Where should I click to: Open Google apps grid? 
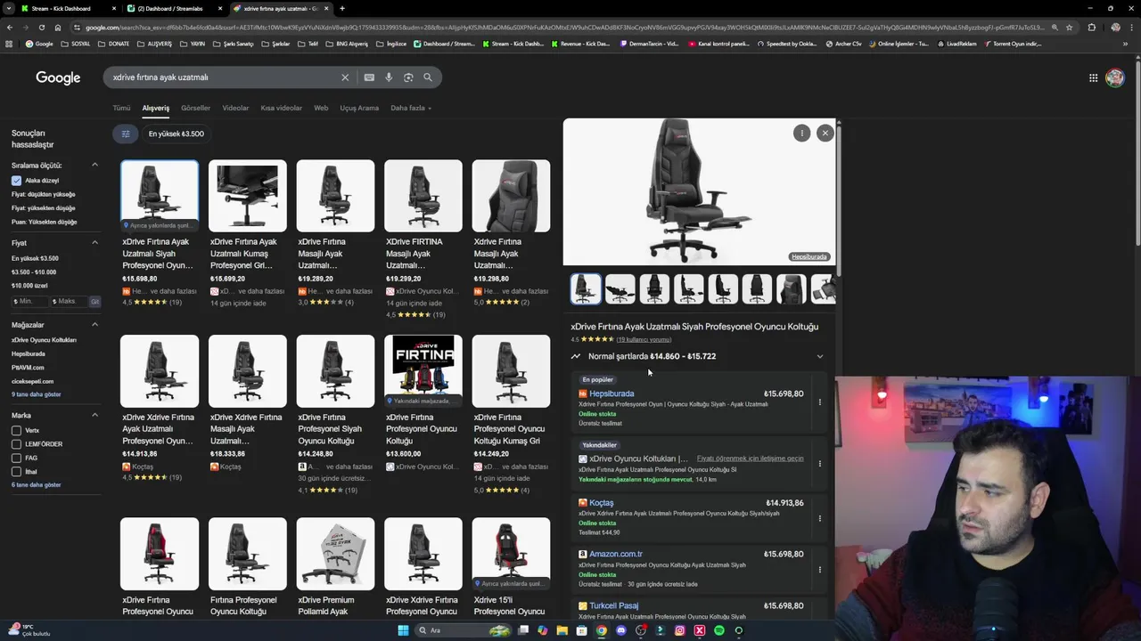click(1093, 77)
